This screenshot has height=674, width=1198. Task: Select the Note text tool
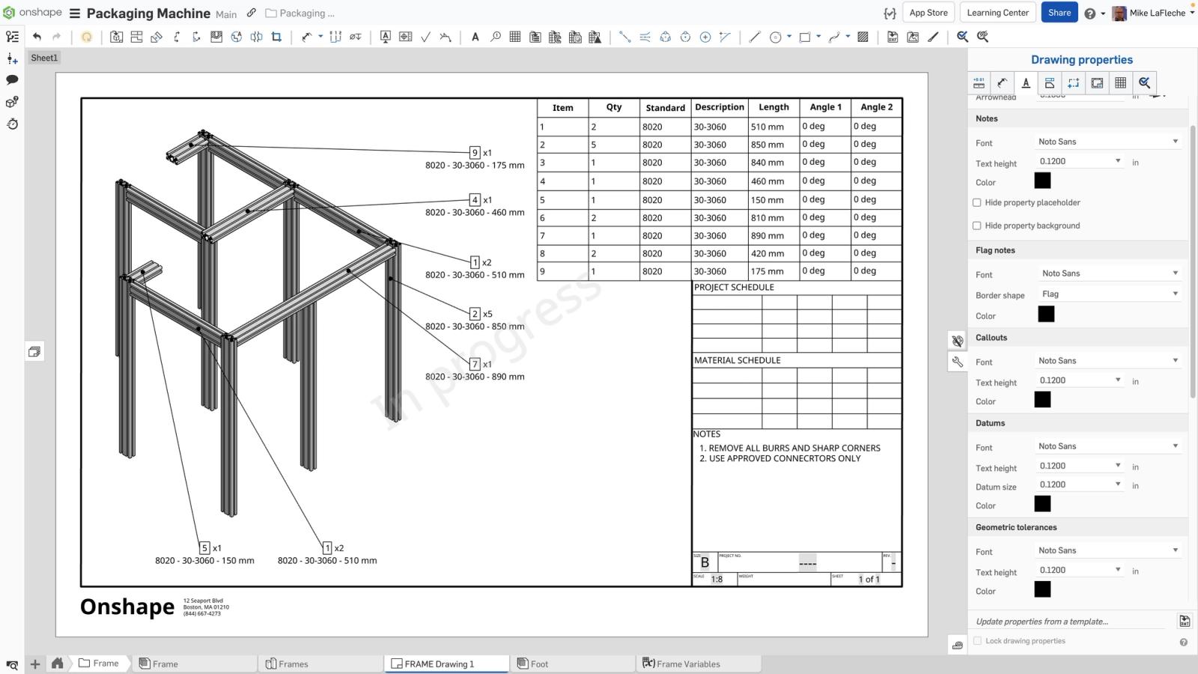click(x=475, y=37)
